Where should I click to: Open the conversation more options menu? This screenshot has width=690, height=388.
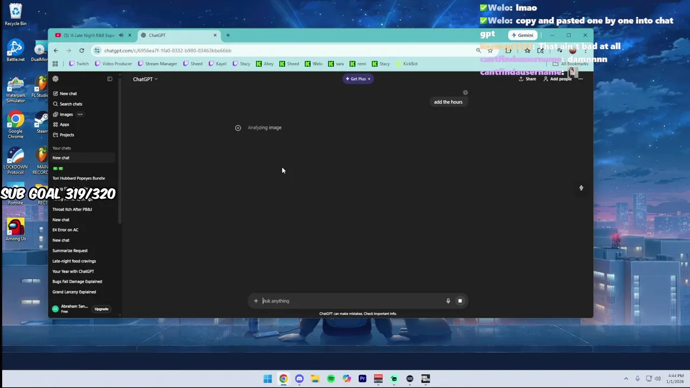pos(581,79)
